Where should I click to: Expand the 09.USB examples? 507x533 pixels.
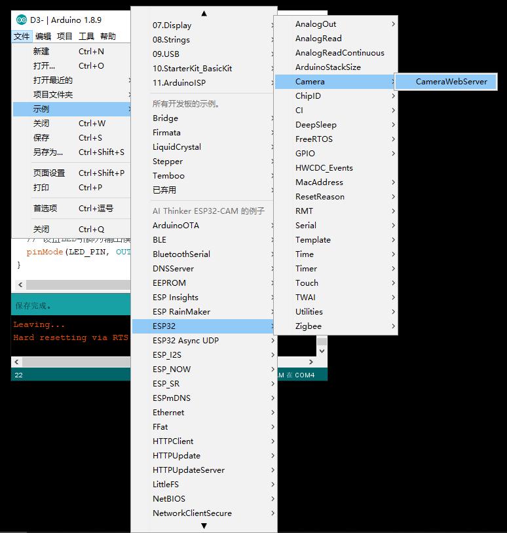(204, 54)
